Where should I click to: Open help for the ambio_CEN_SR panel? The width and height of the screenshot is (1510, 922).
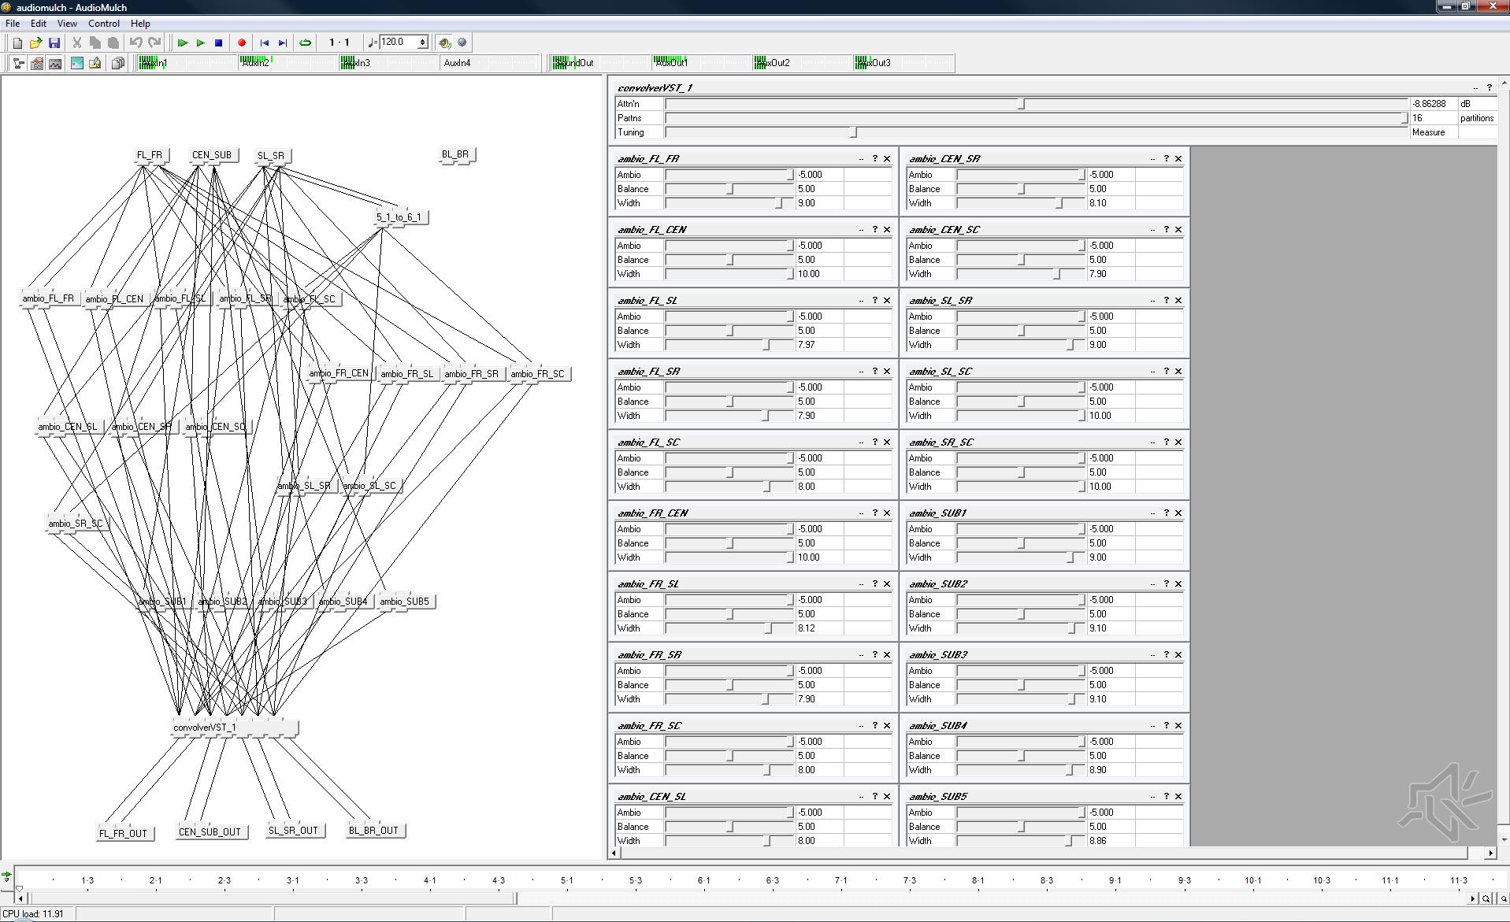click(x=1166, y=159)
